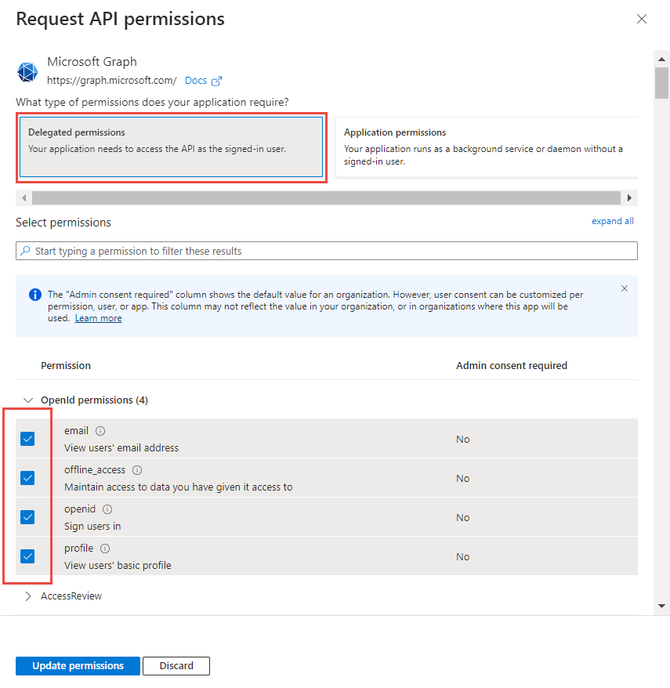Image resolution: width=670 pixels, height=688 pixels.
Task: Click the info icon beside offline_access
Action: point(137,470)
